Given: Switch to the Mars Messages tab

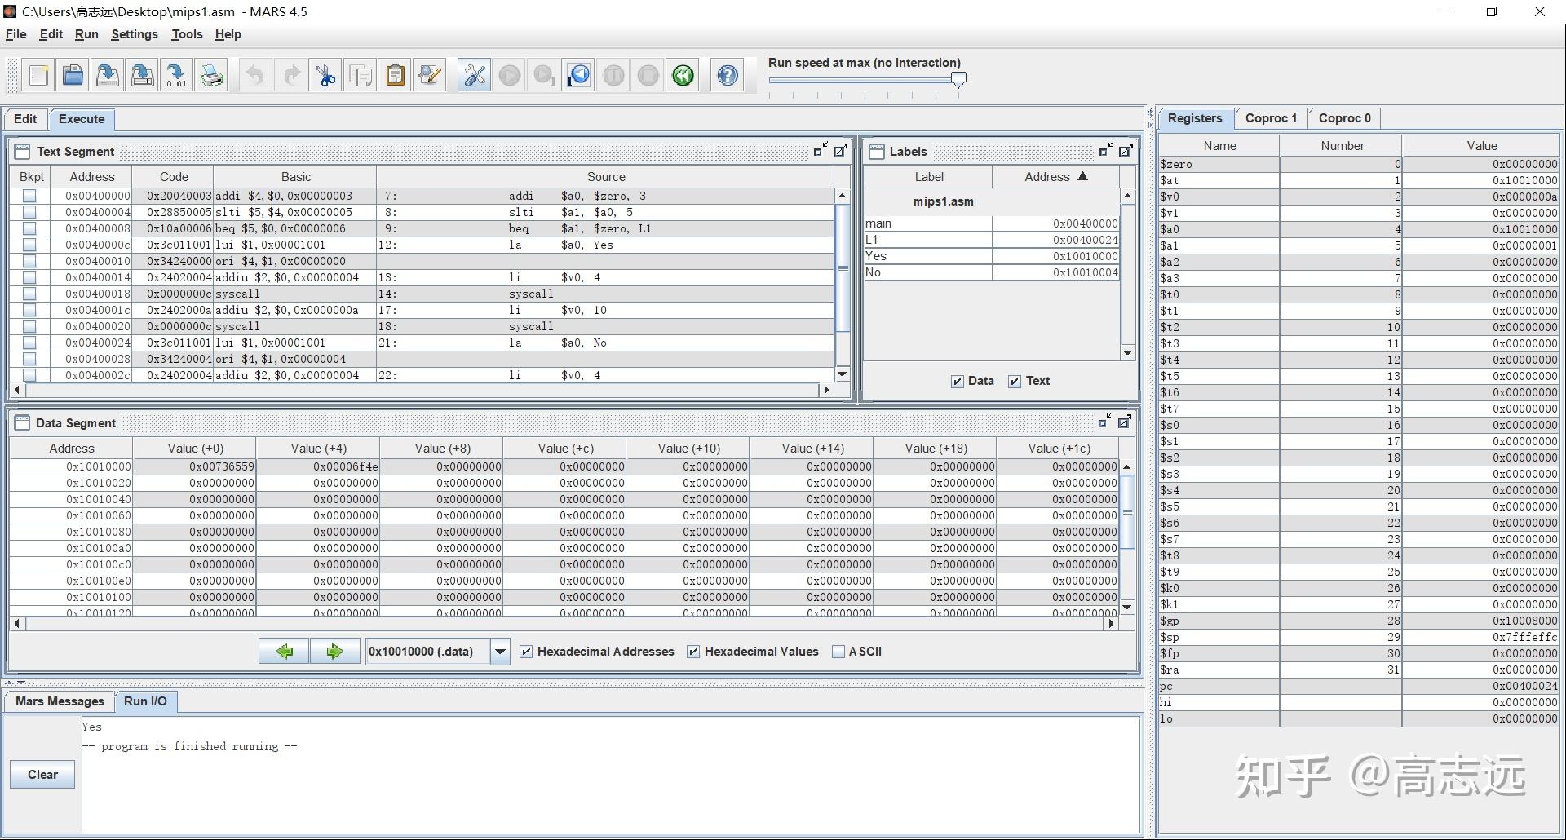Looking at the screenshot, I should point(60,701).
